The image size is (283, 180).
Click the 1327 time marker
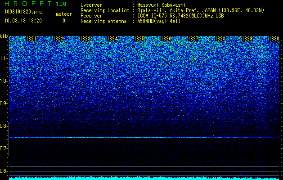193,39
